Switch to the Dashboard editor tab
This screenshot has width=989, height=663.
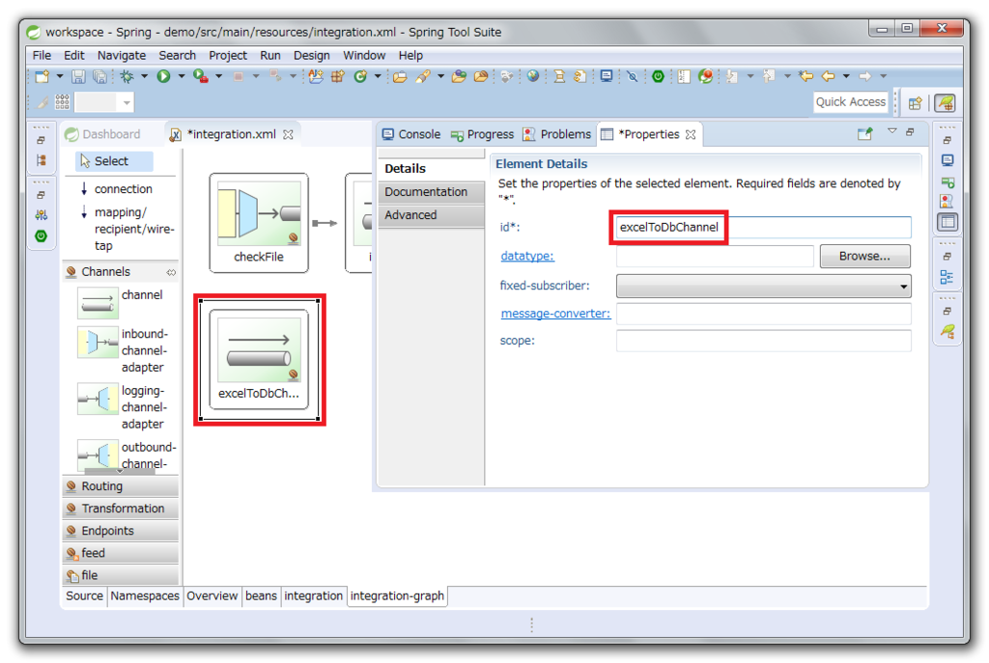103,134
